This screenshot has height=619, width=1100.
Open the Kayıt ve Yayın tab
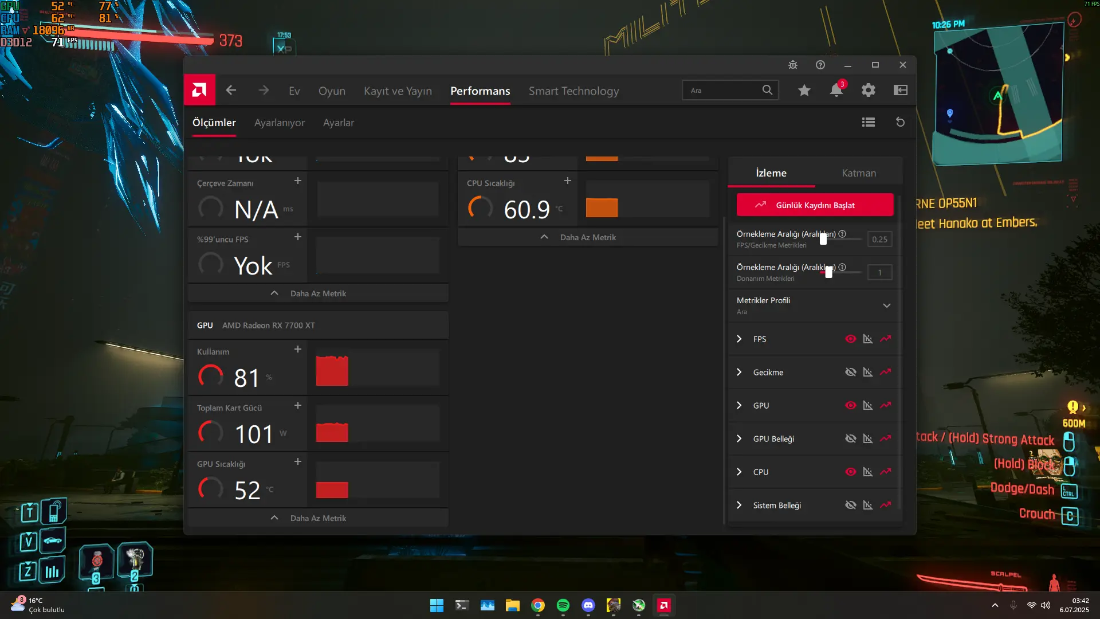pyautogui.click(x=398, y=91)
